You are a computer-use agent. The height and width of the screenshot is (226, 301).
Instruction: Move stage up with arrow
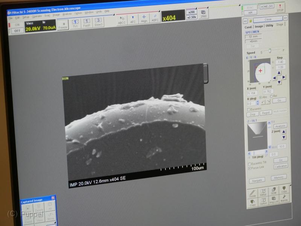pyautogui.click(x=279, y=73)
